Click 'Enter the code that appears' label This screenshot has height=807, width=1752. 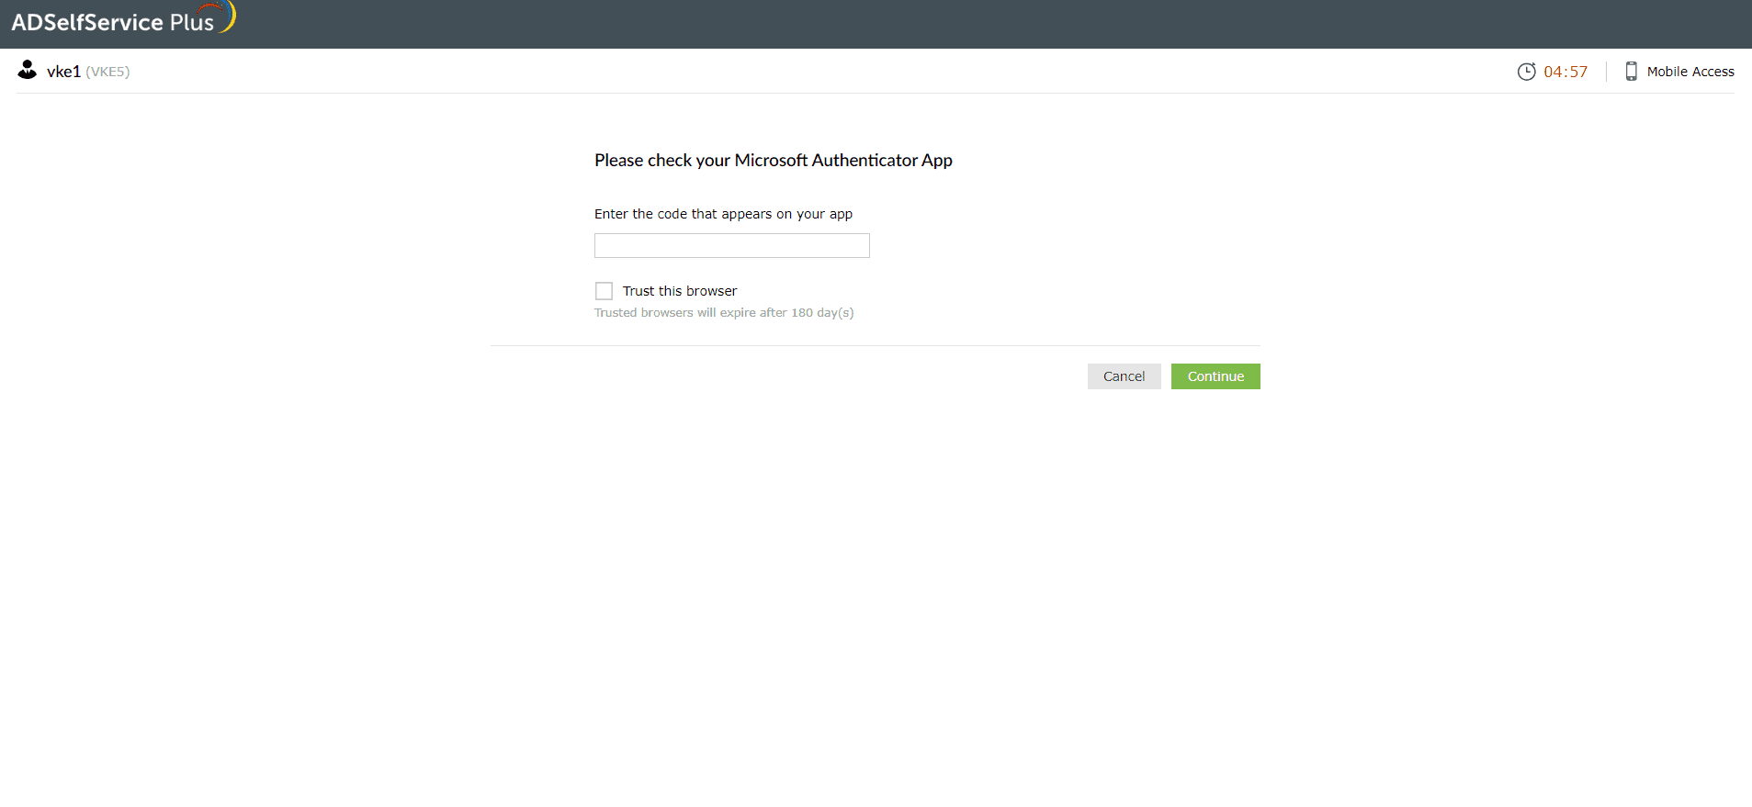tap(723, 214)
